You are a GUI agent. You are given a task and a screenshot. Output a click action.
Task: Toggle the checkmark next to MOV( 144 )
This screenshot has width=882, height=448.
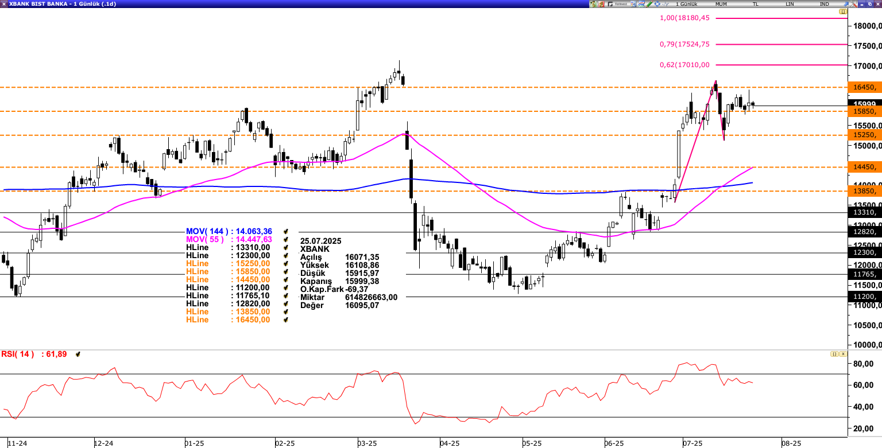pos(285,231)
